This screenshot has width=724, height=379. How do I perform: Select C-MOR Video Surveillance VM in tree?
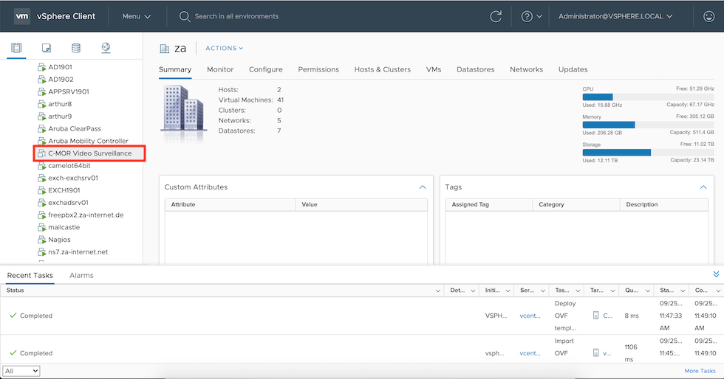coord(89,153)
